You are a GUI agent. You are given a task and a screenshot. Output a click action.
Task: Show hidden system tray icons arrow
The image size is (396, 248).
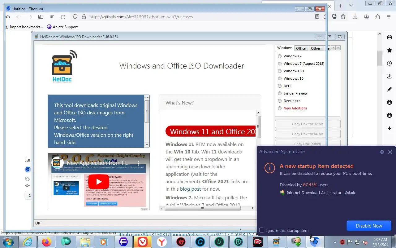(335, 242)
